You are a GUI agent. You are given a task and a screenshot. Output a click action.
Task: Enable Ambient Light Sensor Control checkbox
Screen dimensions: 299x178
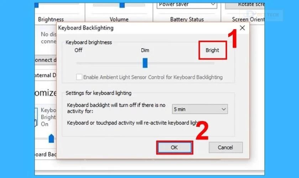(x=79, y=77)
